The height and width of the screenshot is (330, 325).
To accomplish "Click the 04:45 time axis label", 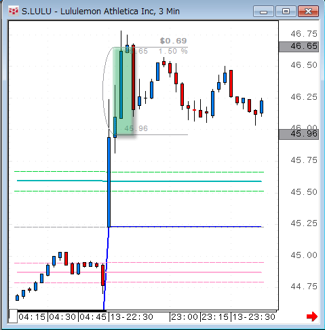I will click(93, 317).
